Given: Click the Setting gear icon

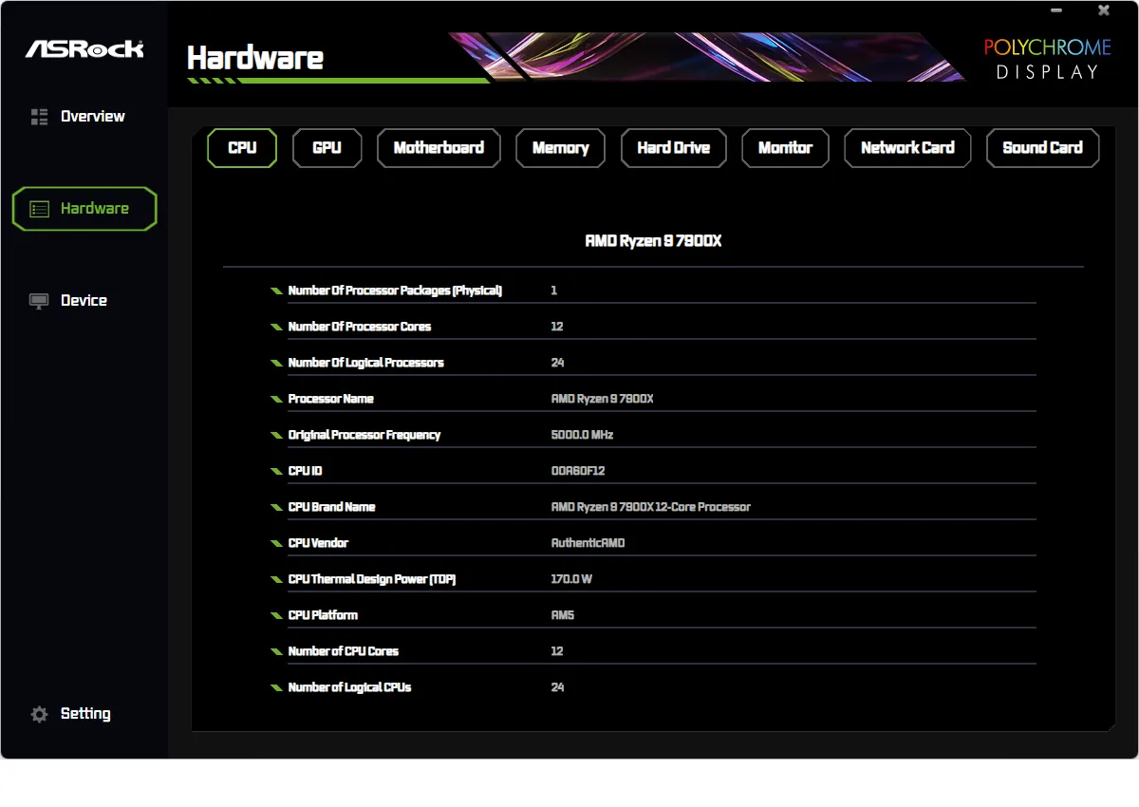Looking at the screenshot, I should [x=39, y=714].
